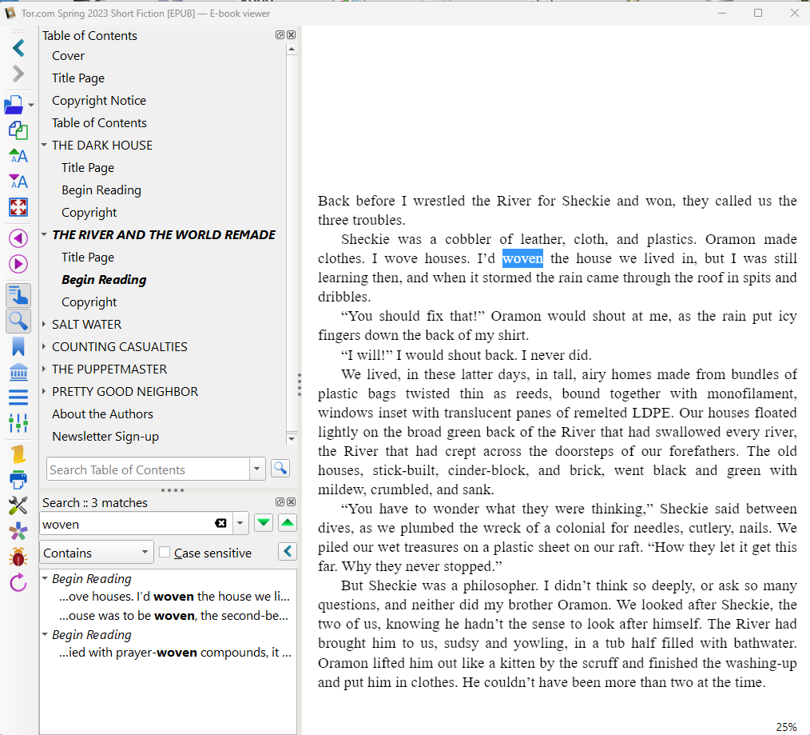Image resolution: width=810 pixels, height=735 pixels.
Task: Close the Table of Contents panel
Action: pos(292,34)
